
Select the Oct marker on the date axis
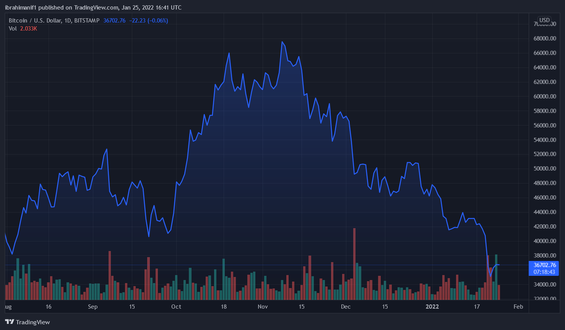(x=176, y=307)
